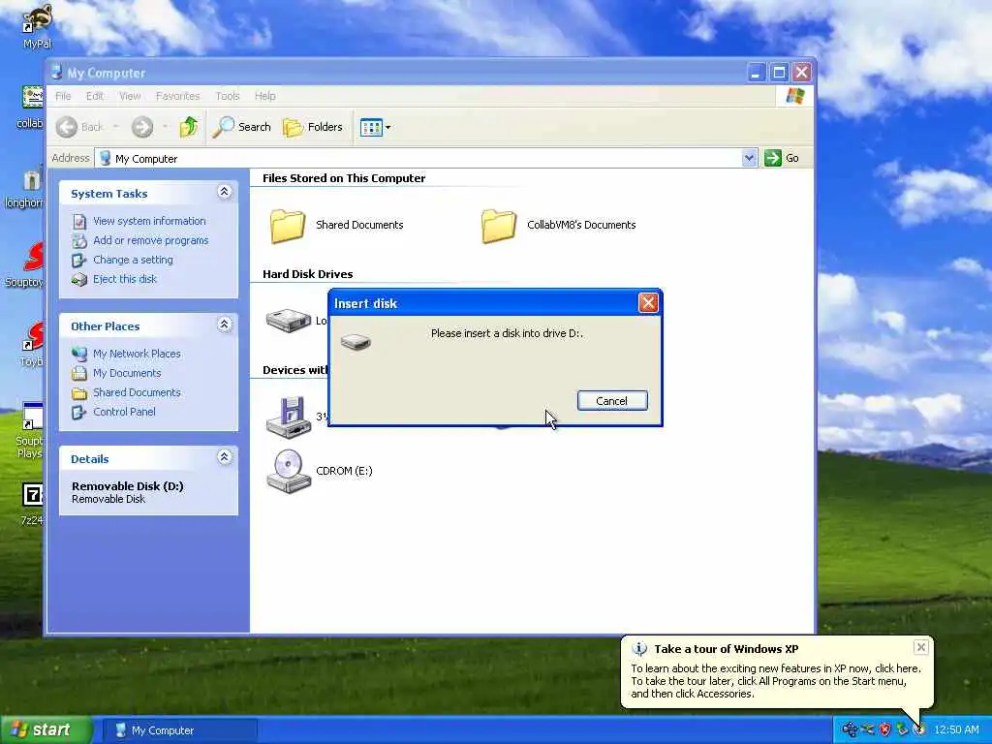Open Shared Documents in Other Places

pos(137,392)
